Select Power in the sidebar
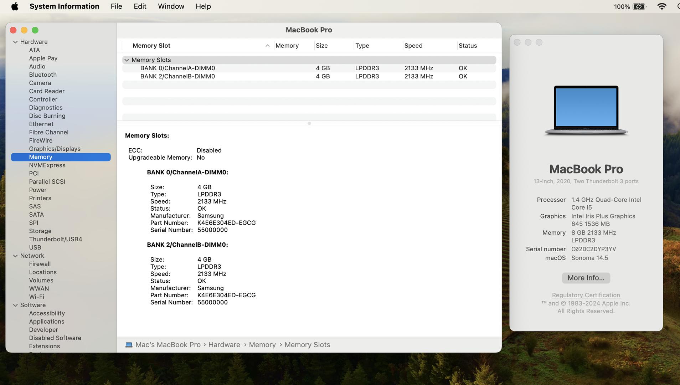This screenshot has width=680, height=385. coord(38,190)
